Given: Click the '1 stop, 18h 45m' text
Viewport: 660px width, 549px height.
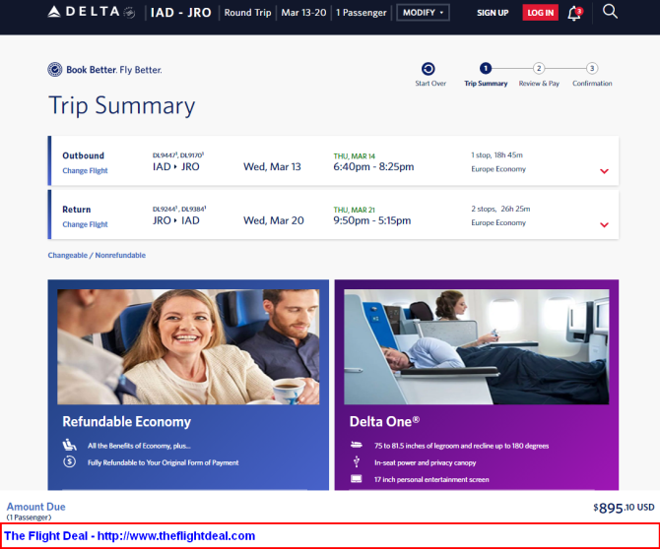Looking at the screenshot, I should pyautogui.click(x=496, y=155).
